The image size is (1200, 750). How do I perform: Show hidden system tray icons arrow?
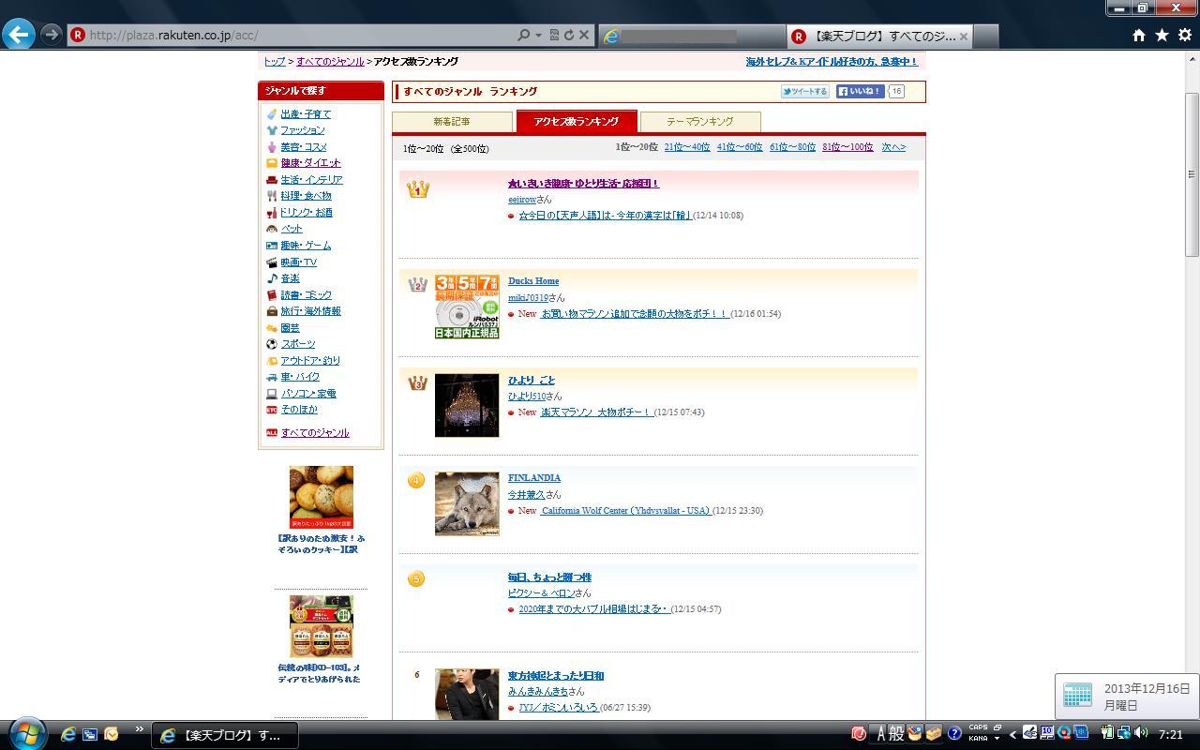click(x=1012, y=734)
